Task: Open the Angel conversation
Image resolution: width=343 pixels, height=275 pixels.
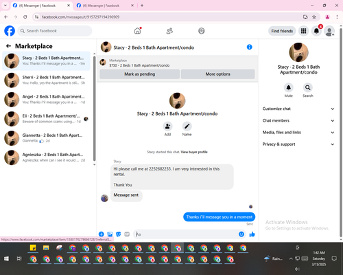Action: coord(46,99)
